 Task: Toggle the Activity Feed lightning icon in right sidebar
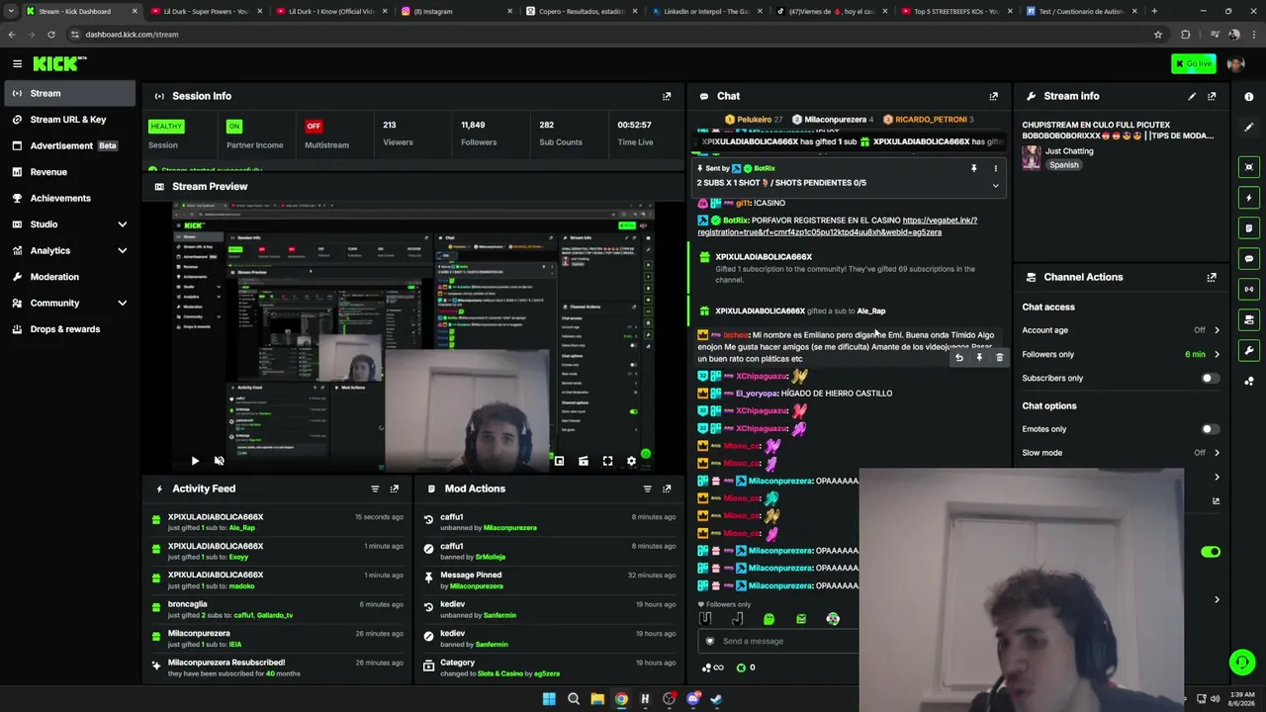point(1249,198)
